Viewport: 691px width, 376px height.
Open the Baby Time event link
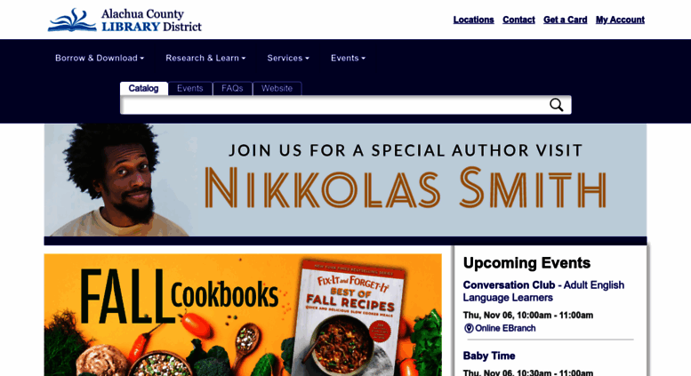coord(489,356)
